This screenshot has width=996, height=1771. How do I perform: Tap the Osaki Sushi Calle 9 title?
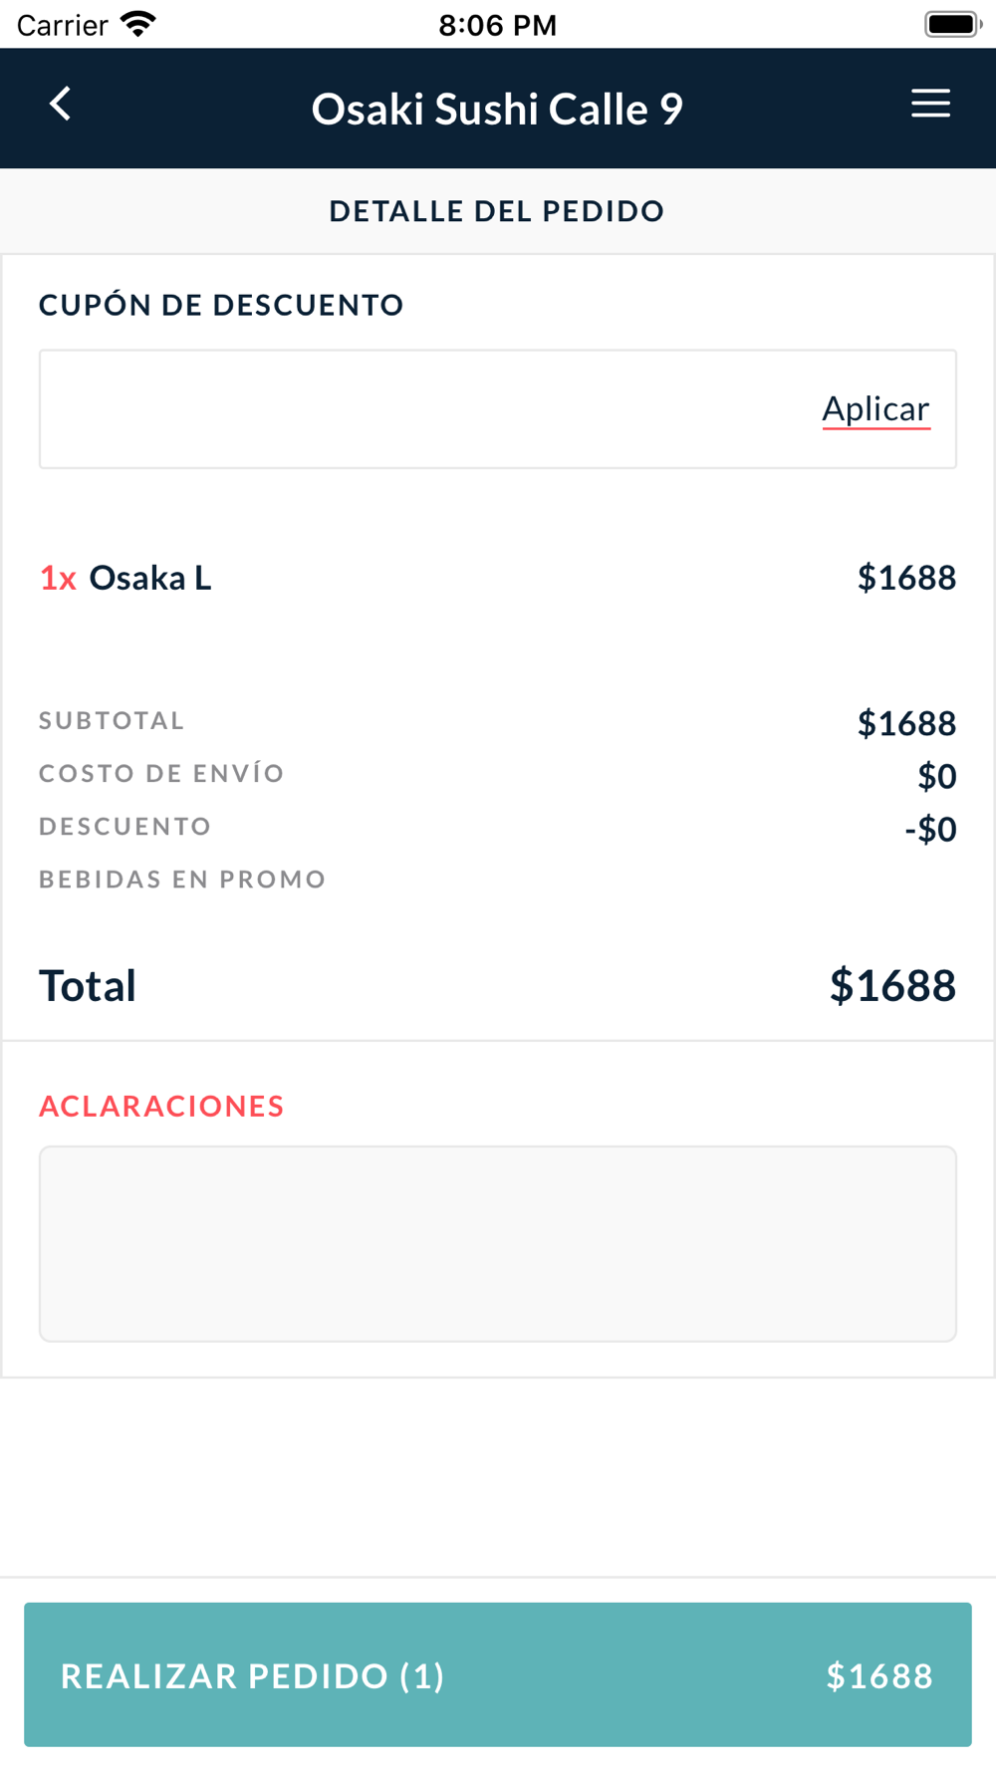497,109
